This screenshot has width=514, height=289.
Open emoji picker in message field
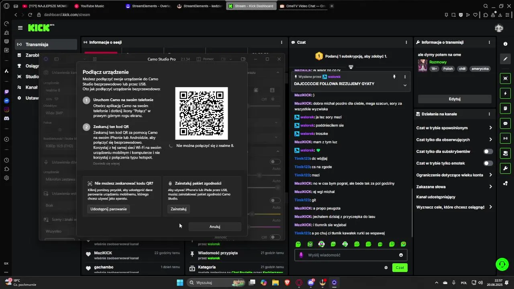[x=401, y=255]
